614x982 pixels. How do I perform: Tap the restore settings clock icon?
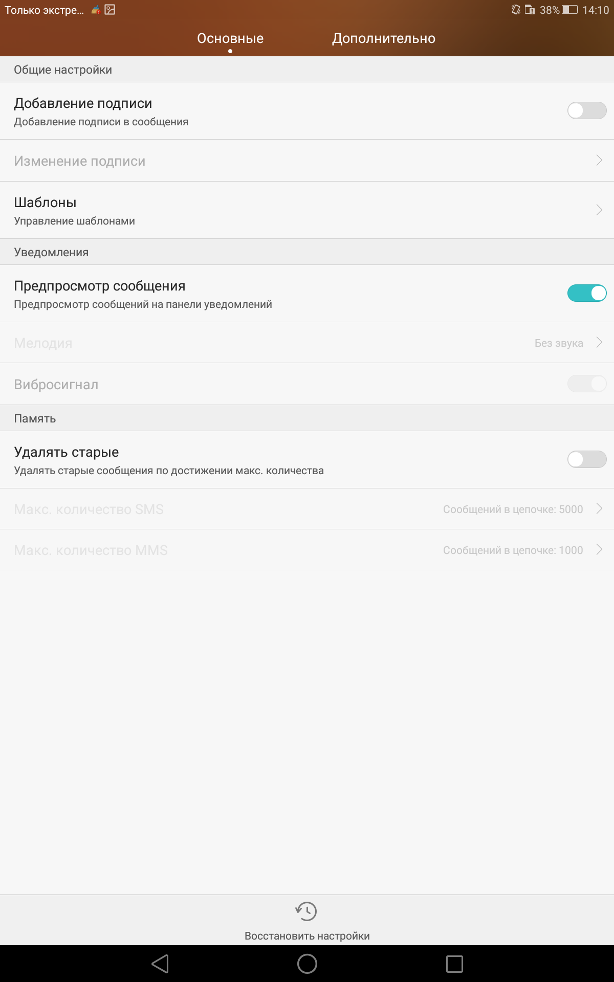(x=306, y=911)
